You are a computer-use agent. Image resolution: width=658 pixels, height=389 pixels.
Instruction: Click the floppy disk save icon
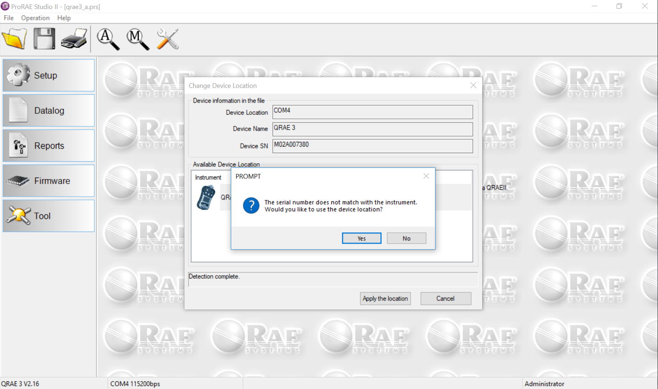click(44, 39)
